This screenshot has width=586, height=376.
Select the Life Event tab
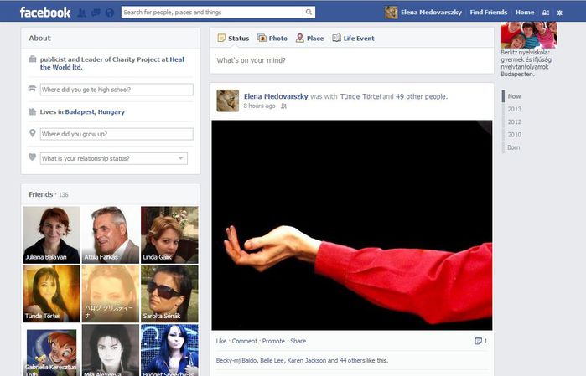click(353, 38)
